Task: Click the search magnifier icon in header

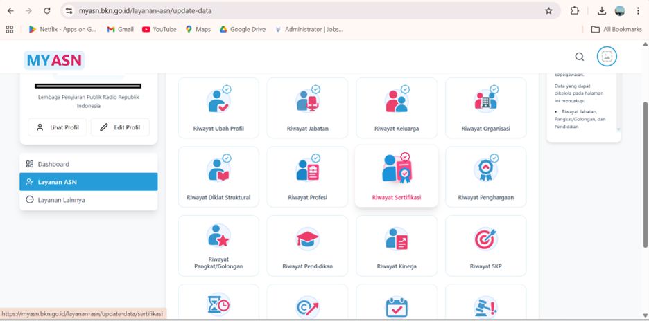Action: (580, 57)
